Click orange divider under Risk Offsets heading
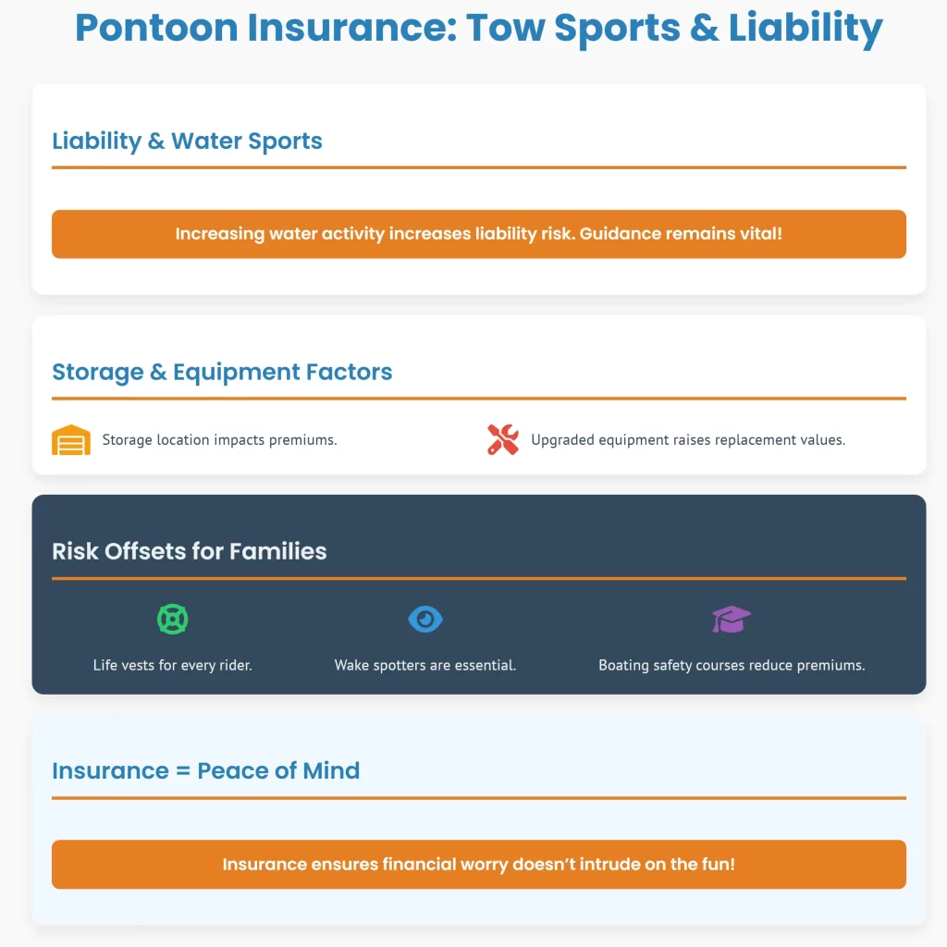 [478, 578]
